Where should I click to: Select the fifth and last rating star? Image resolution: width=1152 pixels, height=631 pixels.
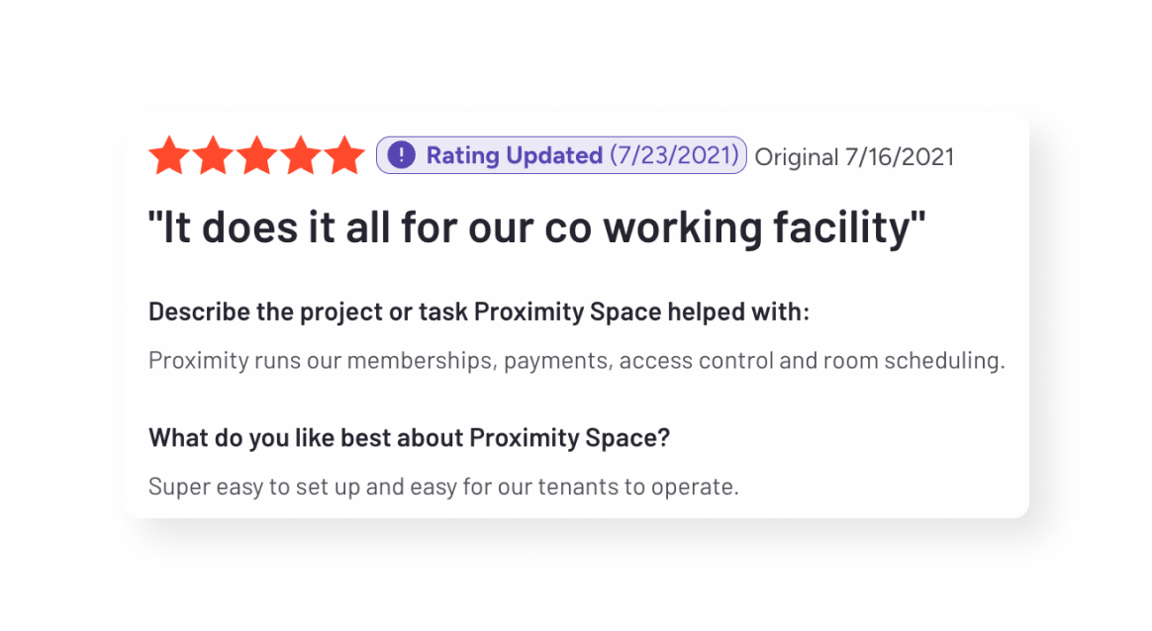coord(344,156)
